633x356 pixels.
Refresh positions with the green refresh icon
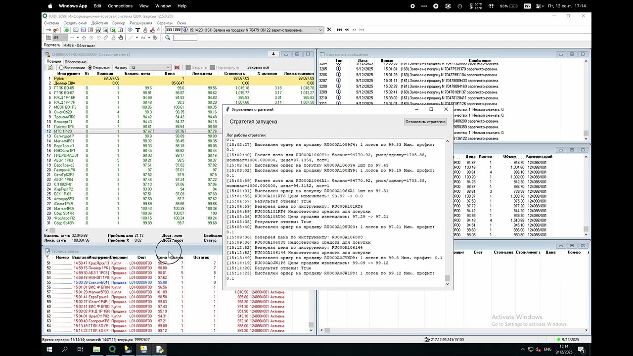[x=50, y=67]
